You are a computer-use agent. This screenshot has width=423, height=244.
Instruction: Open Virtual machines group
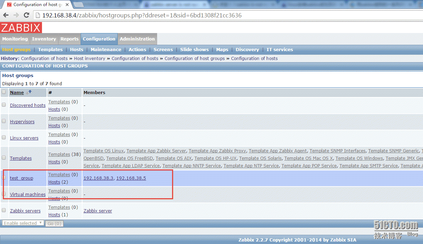pos(28,194)
